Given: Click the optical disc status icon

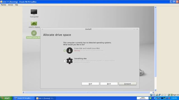Looking at the screenshot, I should [x=154, y=95].
